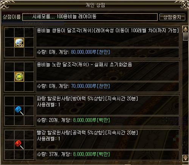The width and height of the screenshot is (189, 165).
Task: Select the twin moon piece item icon
Action: pos(19,42)
